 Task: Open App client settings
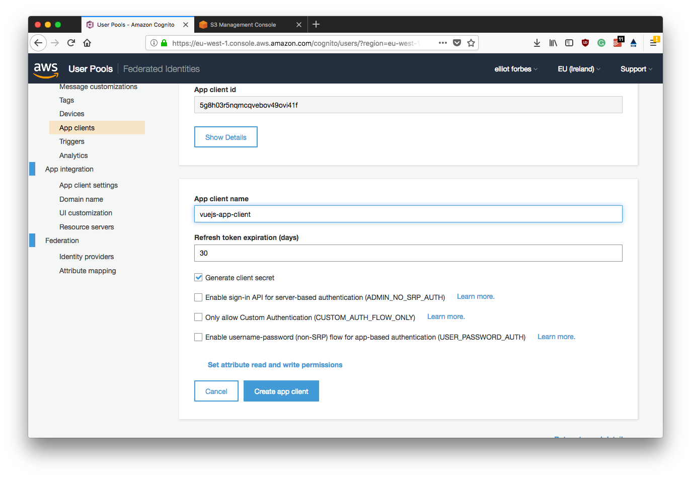(89, 185)
